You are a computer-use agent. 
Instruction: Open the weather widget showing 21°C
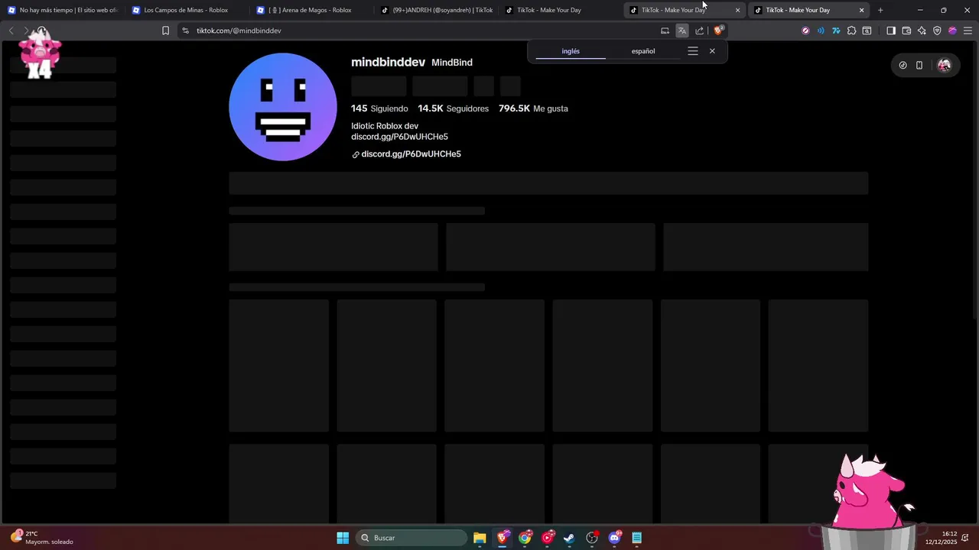(42, 538)
